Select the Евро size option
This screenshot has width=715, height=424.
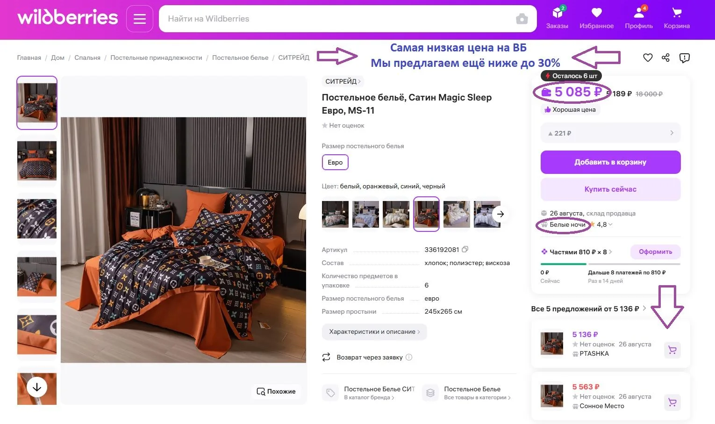point(335,163)
